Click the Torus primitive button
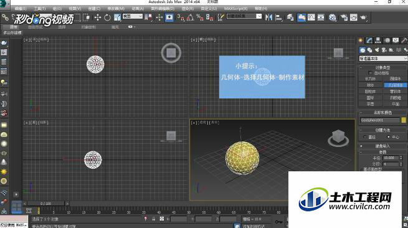The width and height of the screenshot is (408, 228). 370,98
